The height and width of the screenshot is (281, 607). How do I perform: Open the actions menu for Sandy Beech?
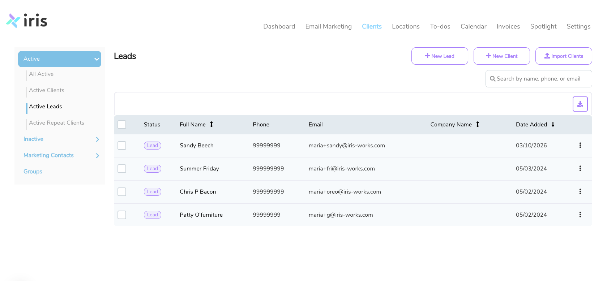[x=580, y=145]
